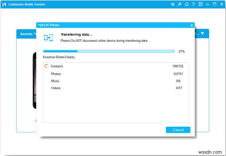Click the Coolmuster Mobile Transfer title text
Screen dimensions: 226x156
27,4
